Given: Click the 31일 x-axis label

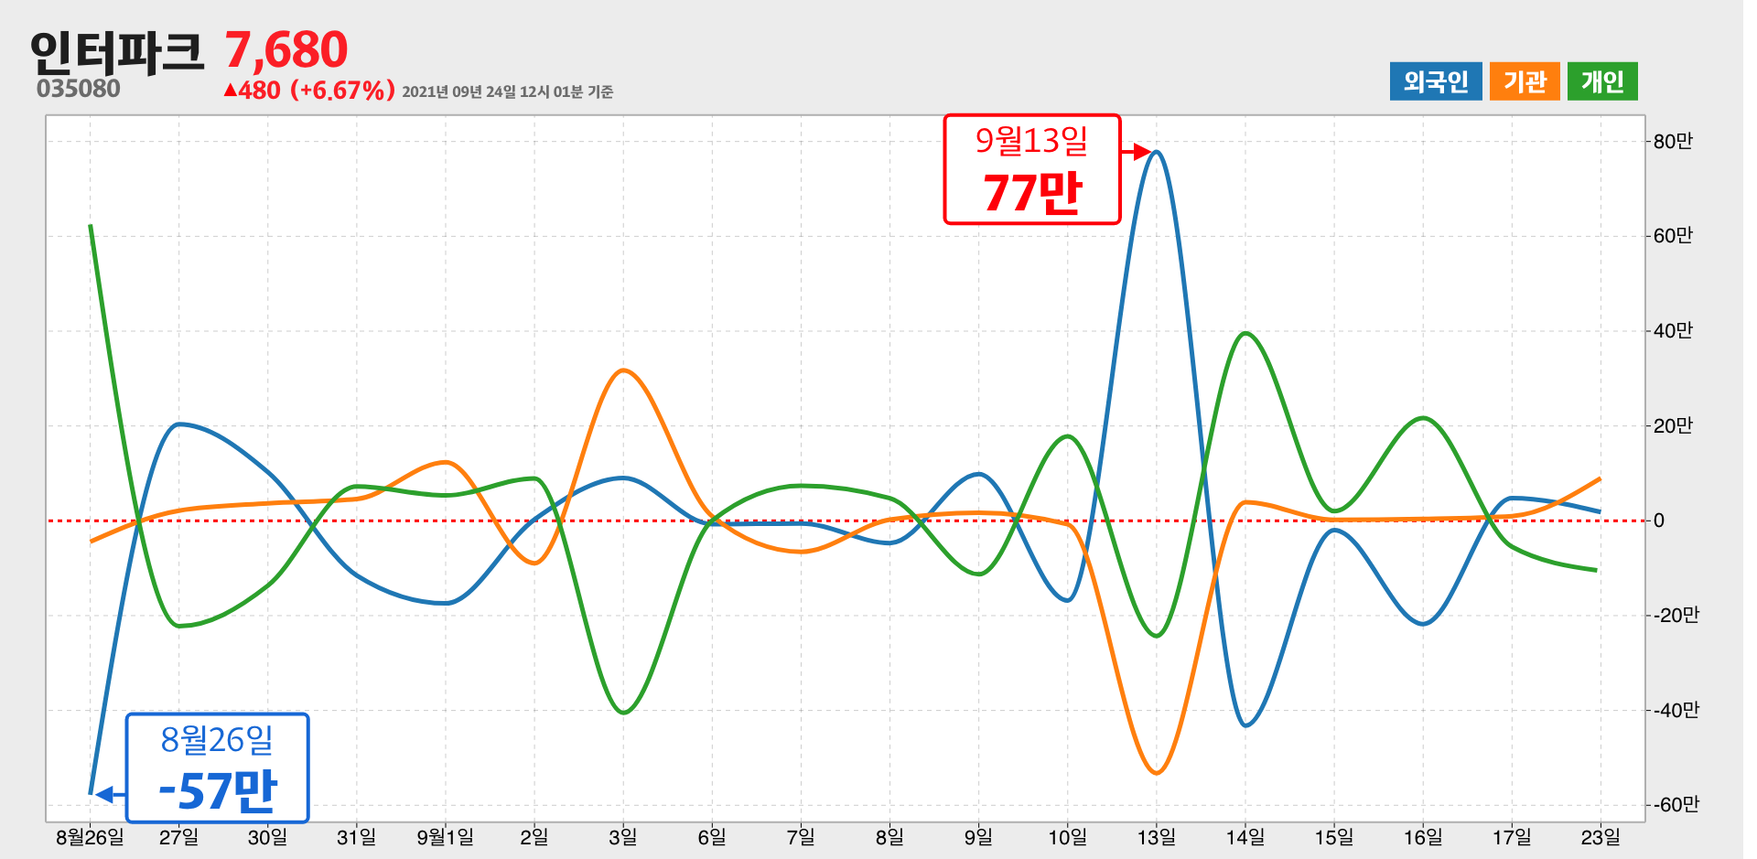Looking at the screenshot, I should tap(356, 837).
